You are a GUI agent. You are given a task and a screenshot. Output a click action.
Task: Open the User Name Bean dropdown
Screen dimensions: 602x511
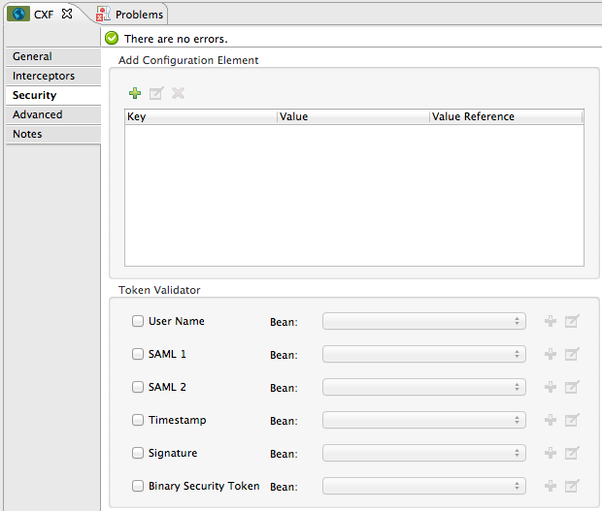424,322
